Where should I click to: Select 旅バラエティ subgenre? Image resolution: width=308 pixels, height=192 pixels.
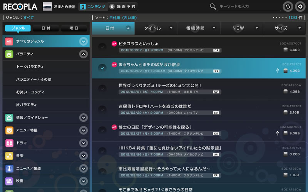[x=46, y=105]
